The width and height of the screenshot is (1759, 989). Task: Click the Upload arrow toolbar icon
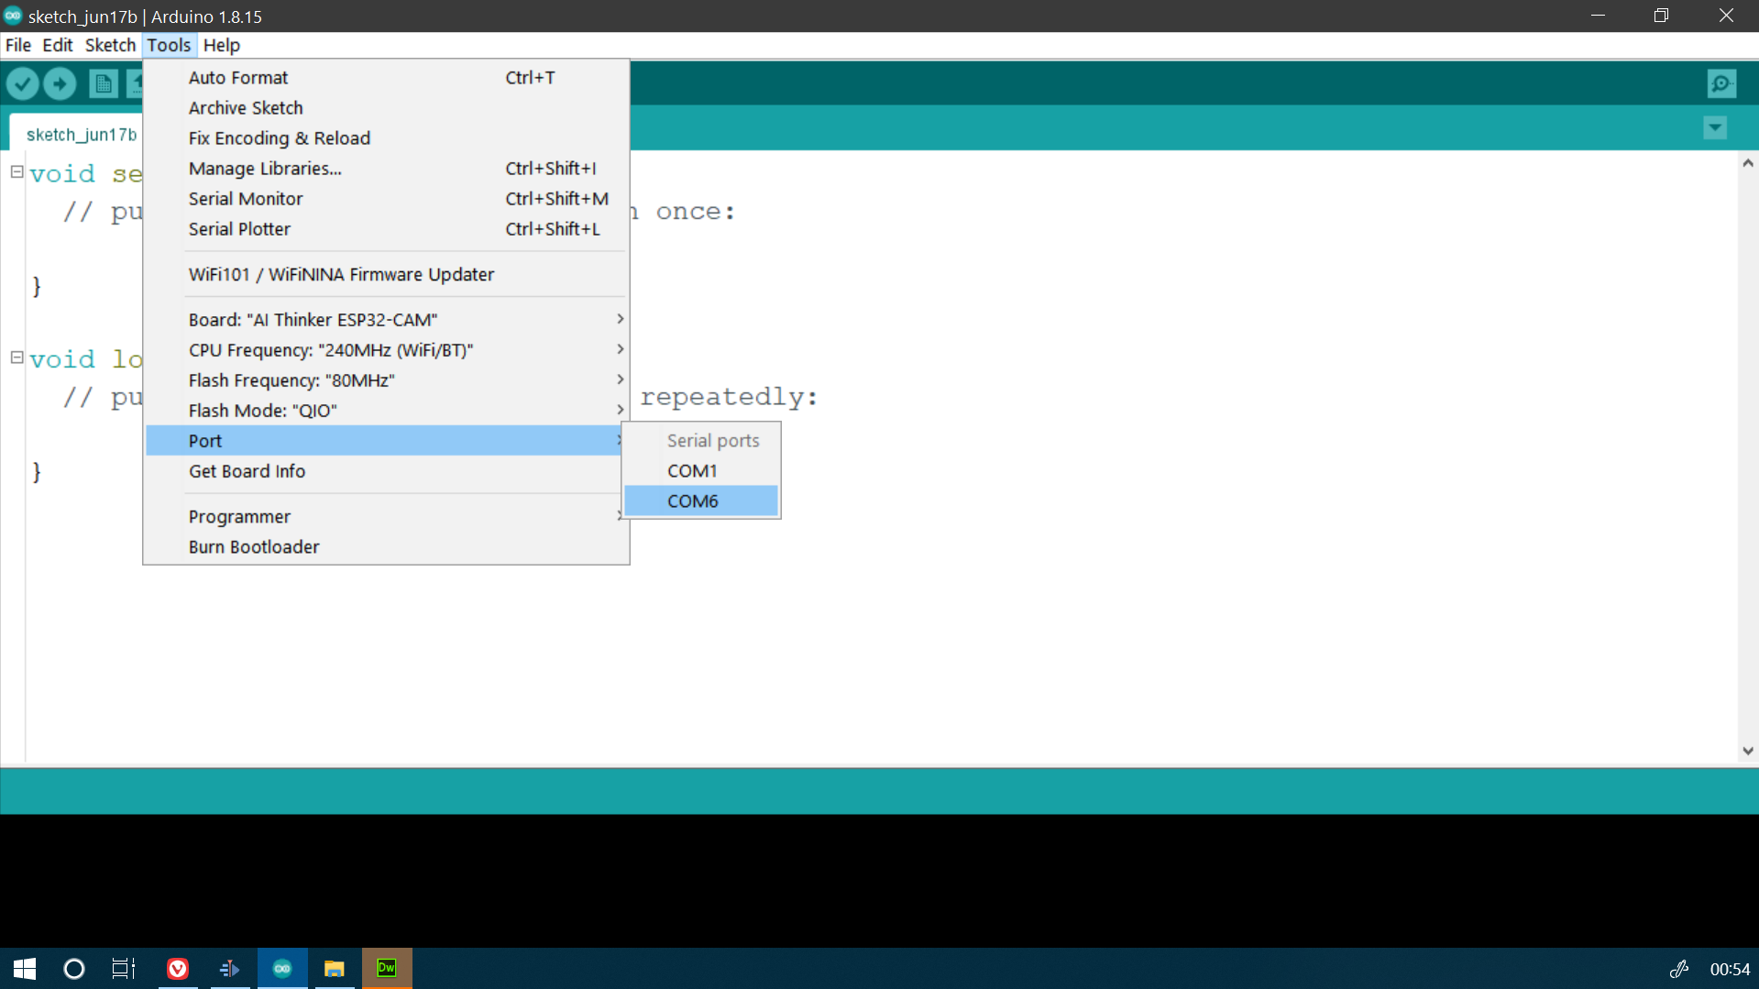(60, 83)
